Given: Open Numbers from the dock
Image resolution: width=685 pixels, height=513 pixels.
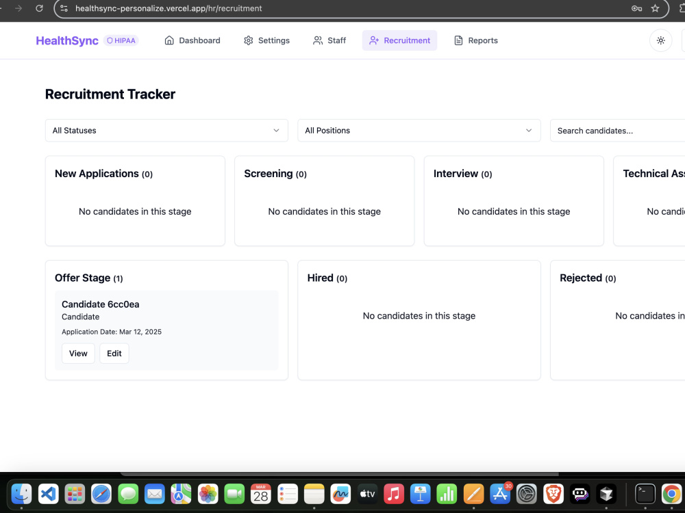Looking at the screenshot, I should (447, 495).
